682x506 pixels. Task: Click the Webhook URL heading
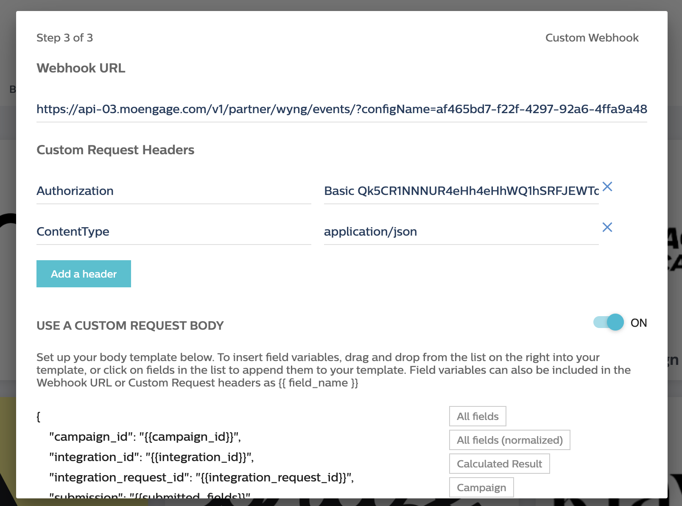(81, 68)
